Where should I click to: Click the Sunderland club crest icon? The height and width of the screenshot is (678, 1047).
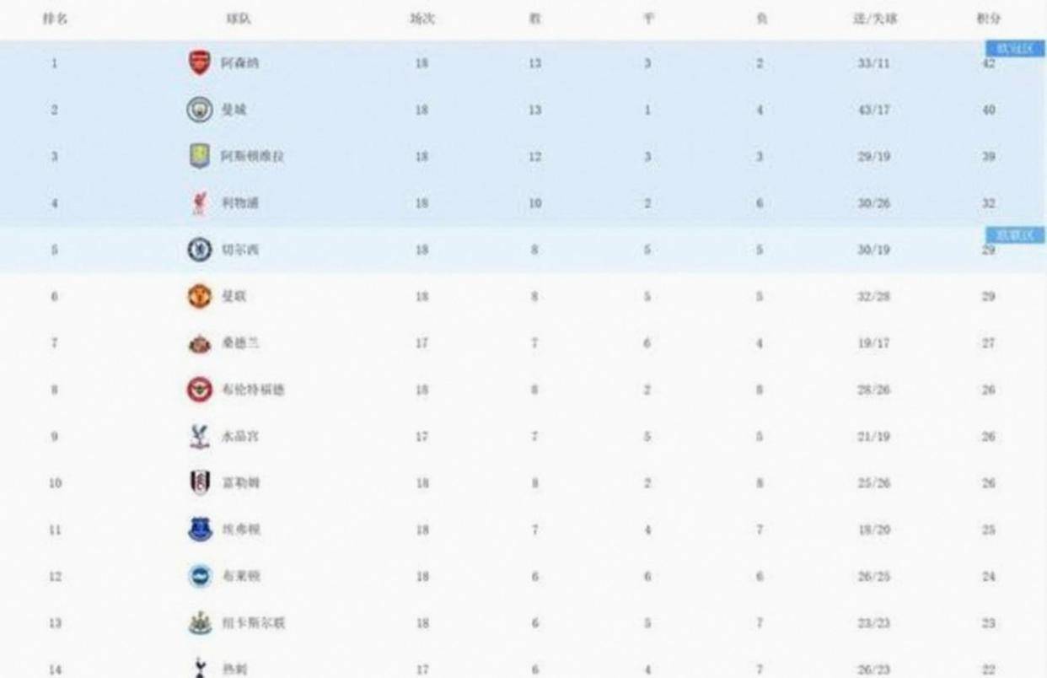[199, 343]
